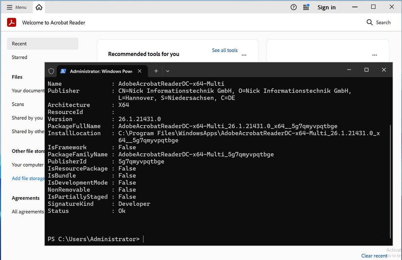Click Status value Ok
The width and height of the screenshot is (402, 260).
(122, 211)
